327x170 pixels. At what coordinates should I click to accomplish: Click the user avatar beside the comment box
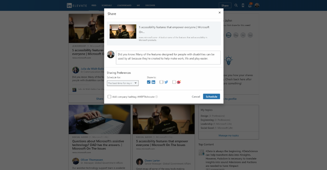click(x=111, y=55)
